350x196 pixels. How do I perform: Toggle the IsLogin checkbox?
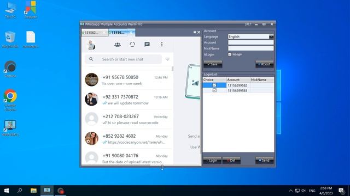(230, 54)
